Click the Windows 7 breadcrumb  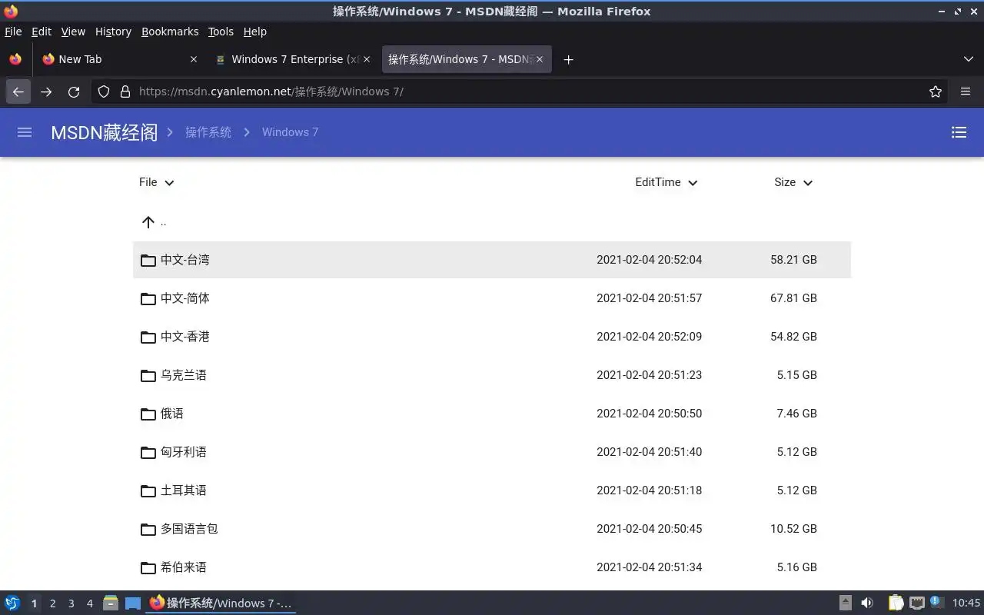click(x=290, y=132)
